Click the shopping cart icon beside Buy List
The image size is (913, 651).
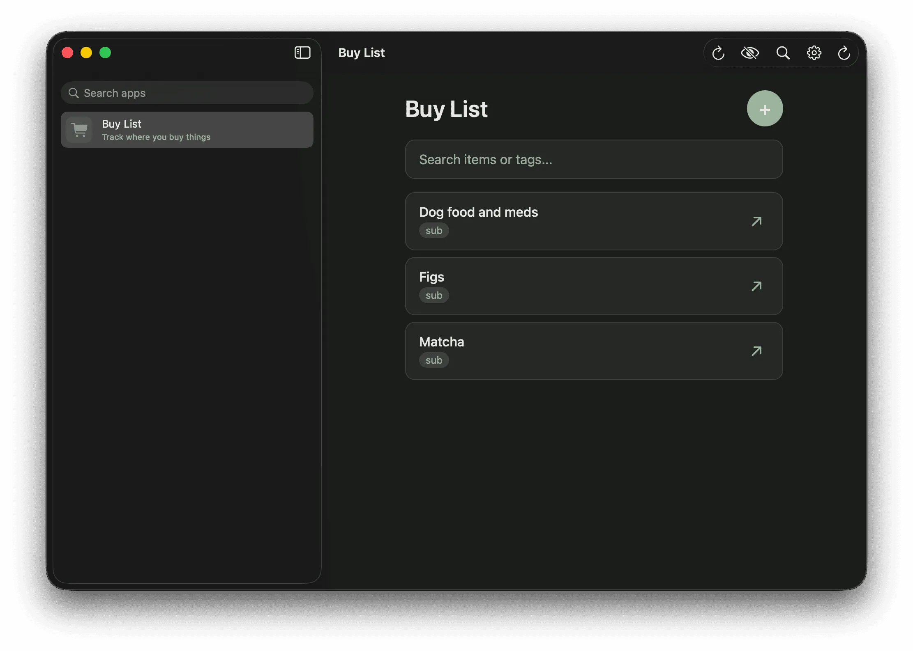[x=79, y=130]
